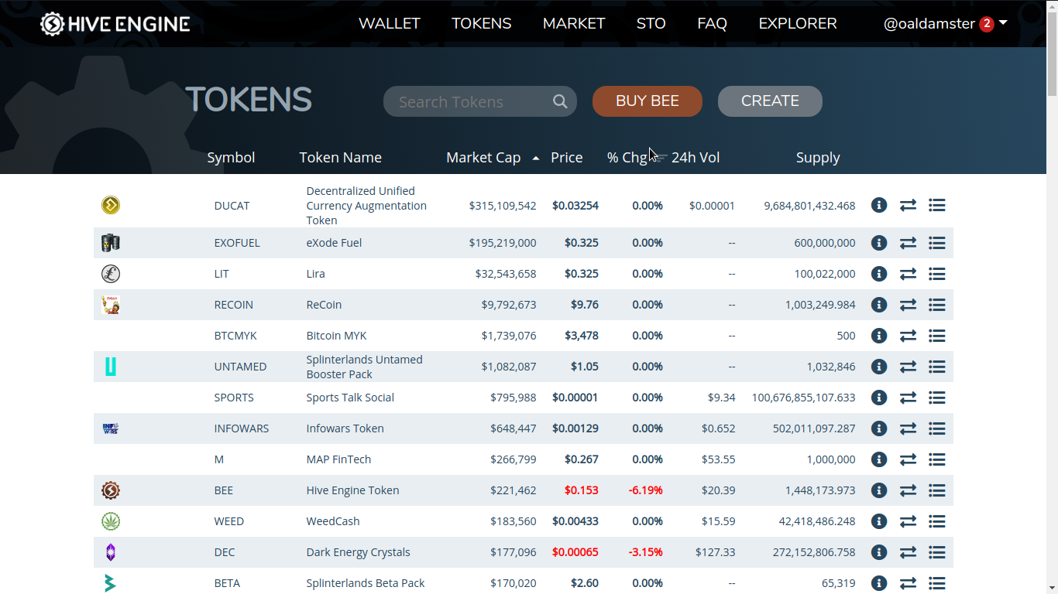1058x594 pixels.
Task: Go to the MARKET page
Action: (x=574, y=23)
